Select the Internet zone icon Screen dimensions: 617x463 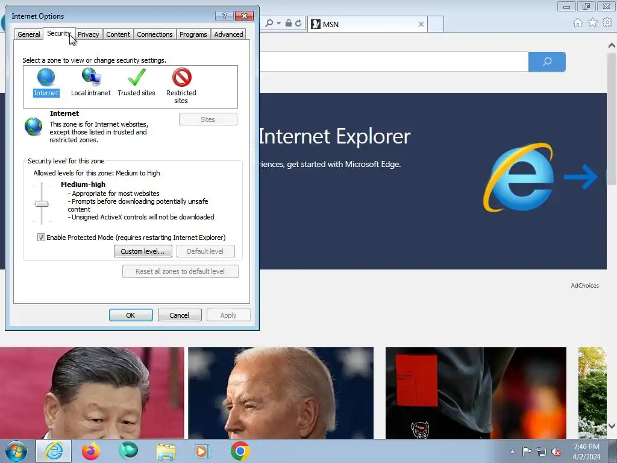point(46,82)
